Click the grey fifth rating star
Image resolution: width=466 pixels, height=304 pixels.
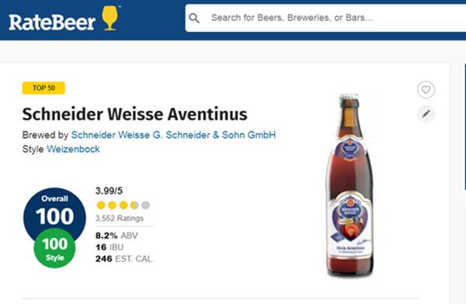click(x=146, y=206)
